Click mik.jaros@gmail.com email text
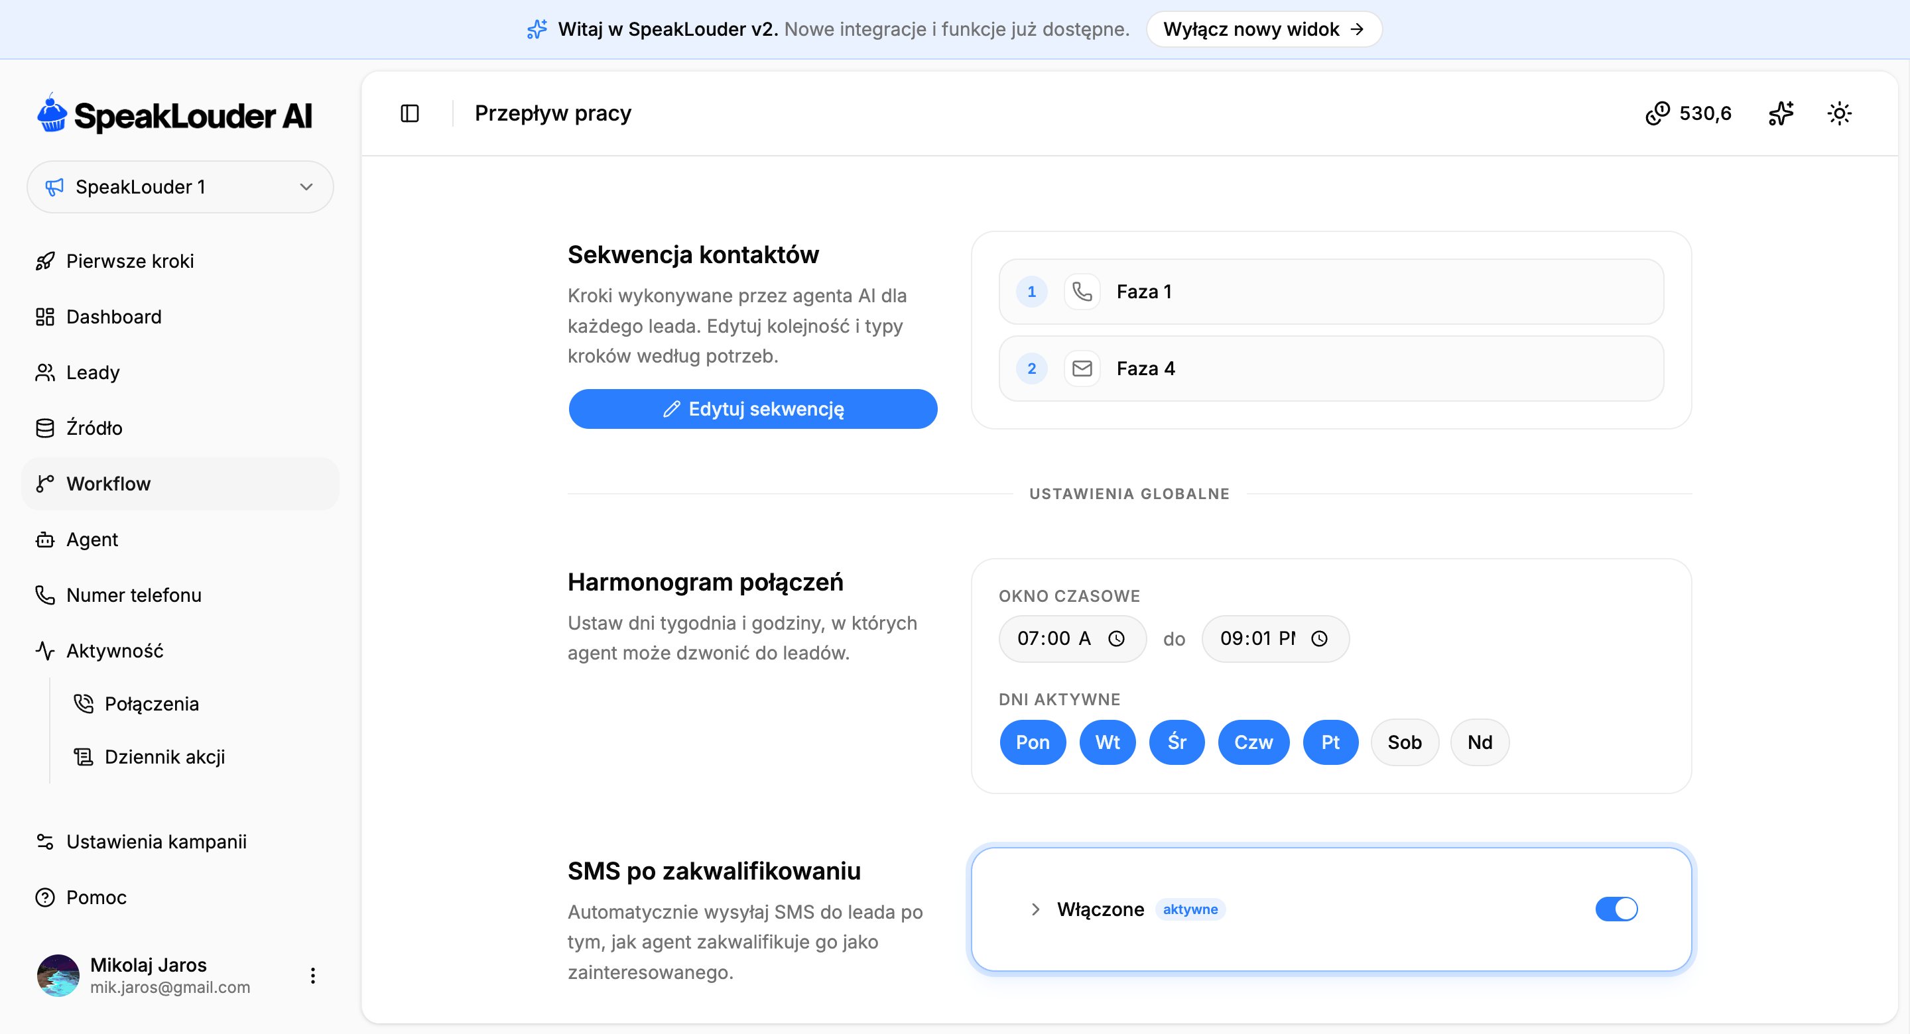The height and width of the screenshot is (1034, 1910). 170,988
